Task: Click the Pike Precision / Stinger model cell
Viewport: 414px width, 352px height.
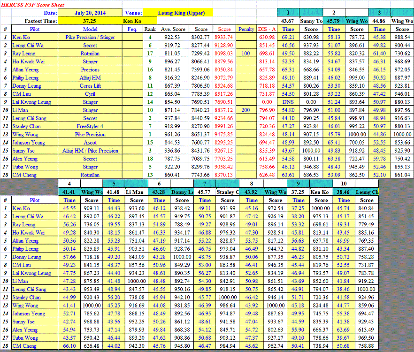Action: click(90, 37)
